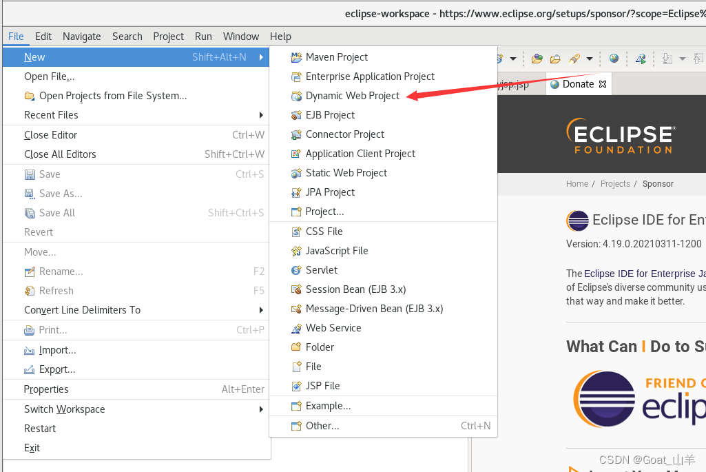Screen dimensions: 706x472
Task: Click the Open Type toolbar icon
Action: pos(537,59)
